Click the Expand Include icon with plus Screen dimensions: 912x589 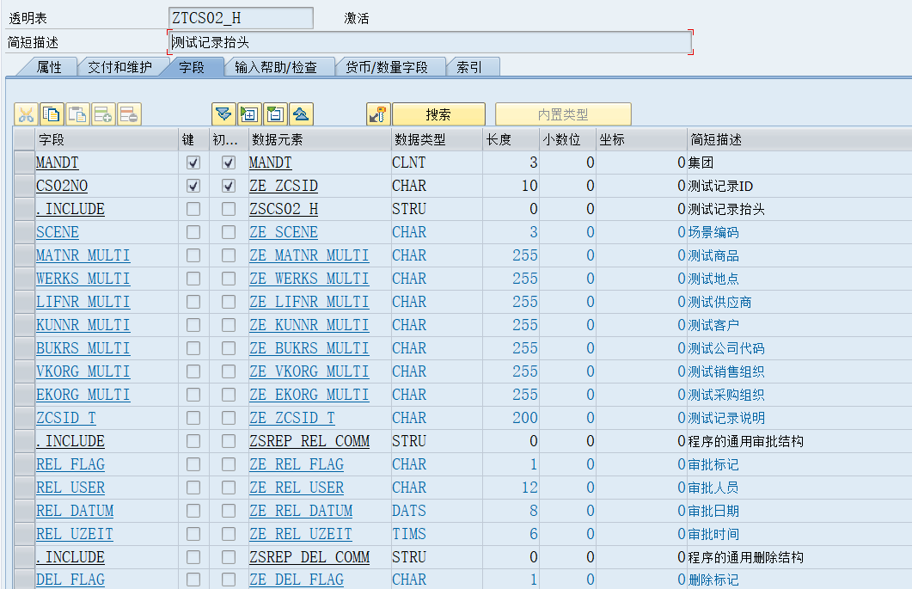click(249, 114)
